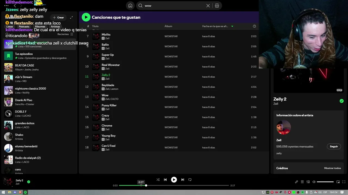Image resolution: width=348 pixels, height=195 pixels.
Task: Select the song Chrome
Action: click(x=107, y=126)
